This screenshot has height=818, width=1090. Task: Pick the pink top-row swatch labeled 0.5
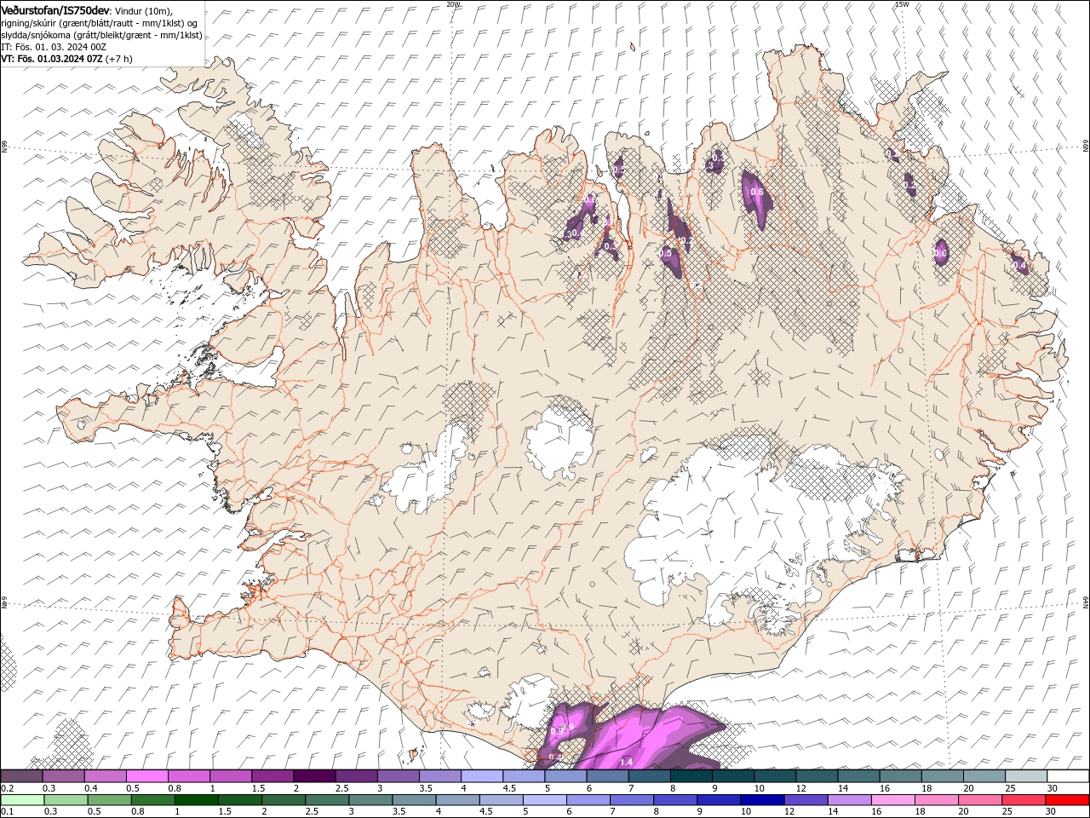coord(146,776)
